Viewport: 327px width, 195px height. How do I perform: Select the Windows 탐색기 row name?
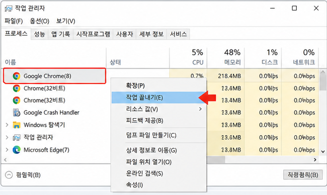[x=44, y=125]
